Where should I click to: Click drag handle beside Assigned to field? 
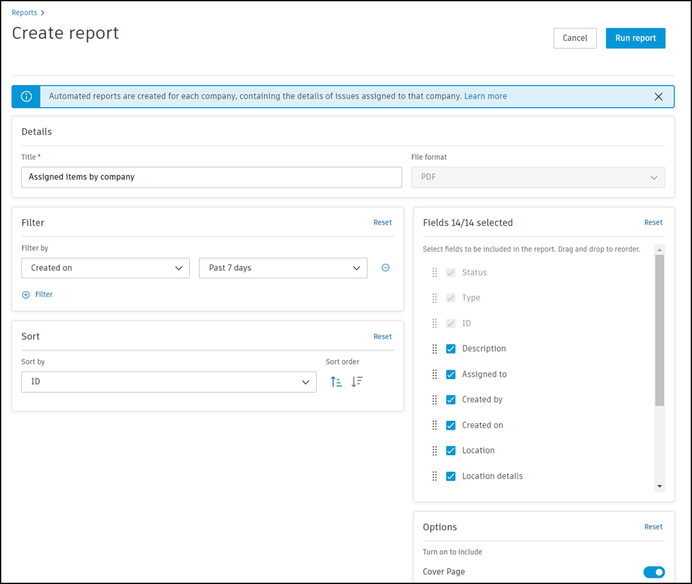(434, 374)
